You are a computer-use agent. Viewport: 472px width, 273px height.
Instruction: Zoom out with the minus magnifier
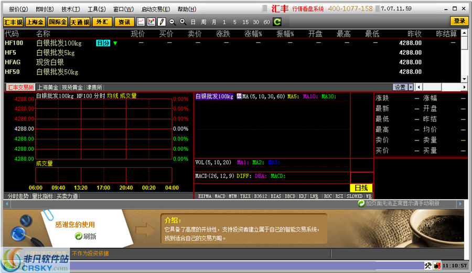172,21
